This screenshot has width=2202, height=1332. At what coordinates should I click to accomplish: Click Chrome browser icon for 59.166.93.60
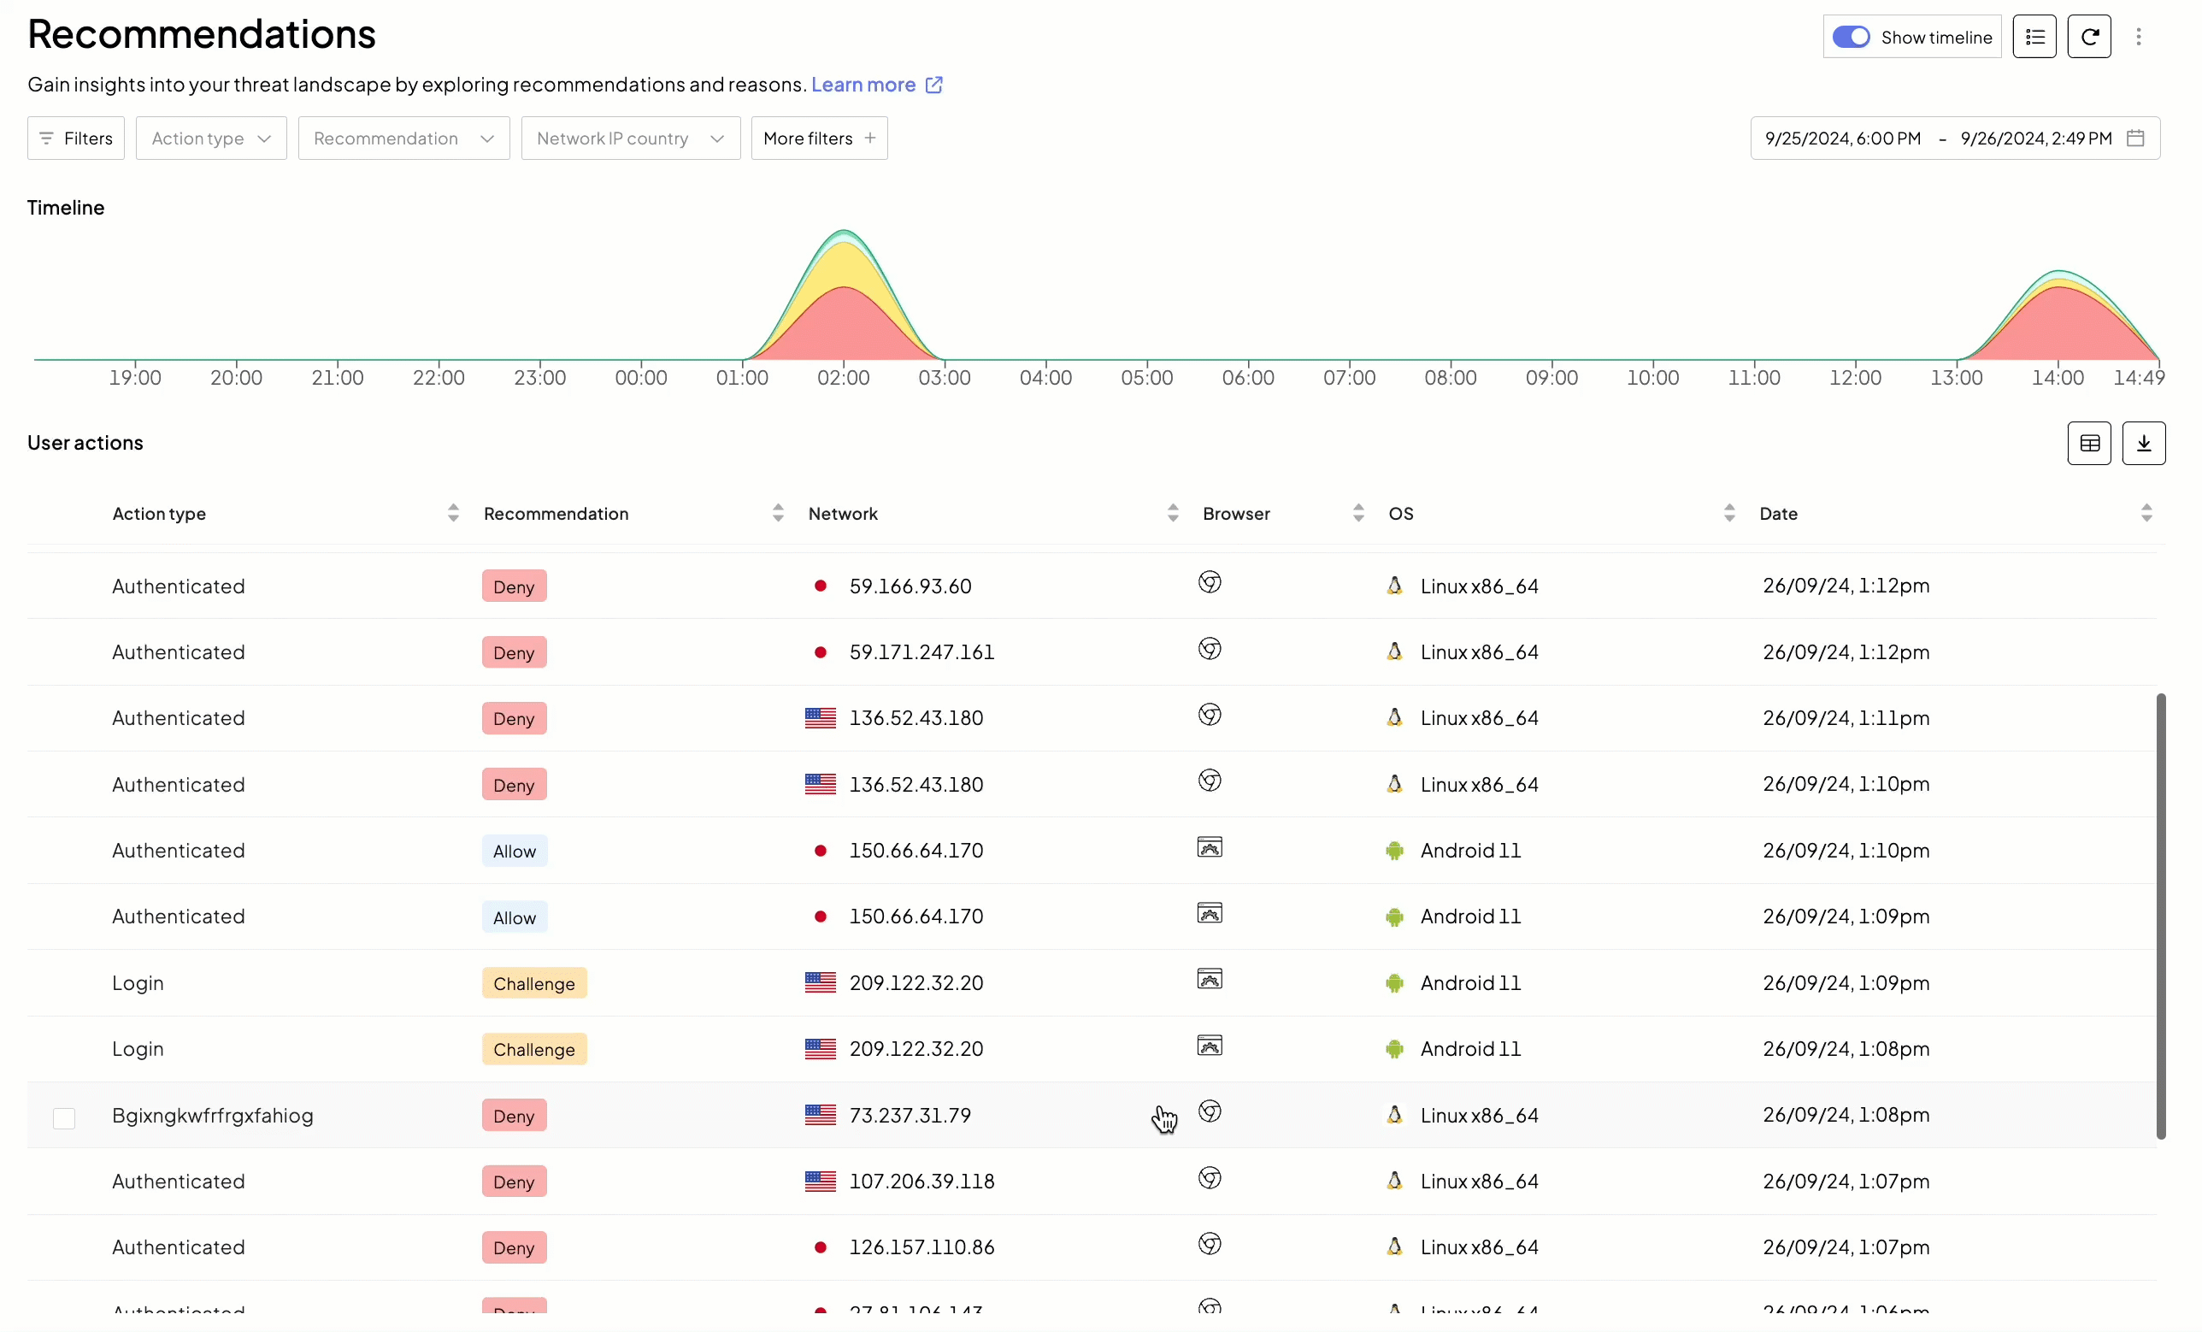(1209, 583)
